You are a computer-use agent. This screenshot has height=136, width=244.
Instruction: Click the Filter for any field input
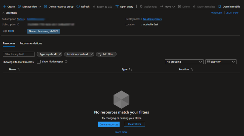tap(19, 54)
